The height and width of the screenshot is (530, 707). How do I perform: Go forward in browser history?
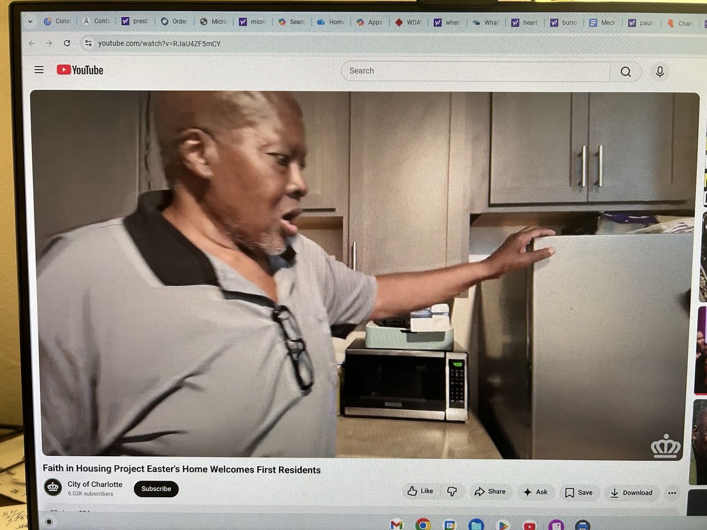(x=49, y=43)
